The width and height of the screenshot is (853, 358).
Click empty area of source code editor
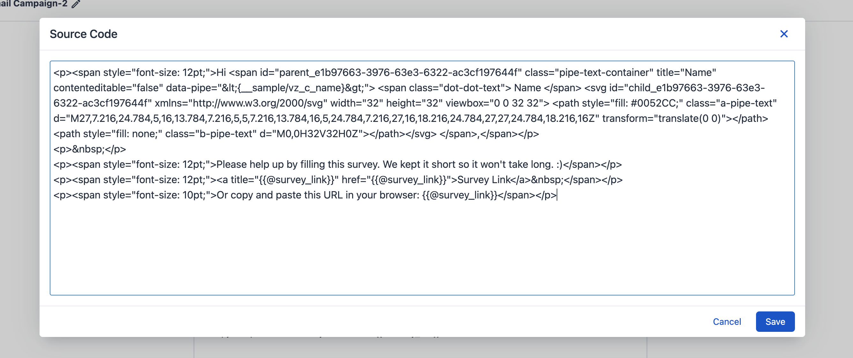coord(421,248)
